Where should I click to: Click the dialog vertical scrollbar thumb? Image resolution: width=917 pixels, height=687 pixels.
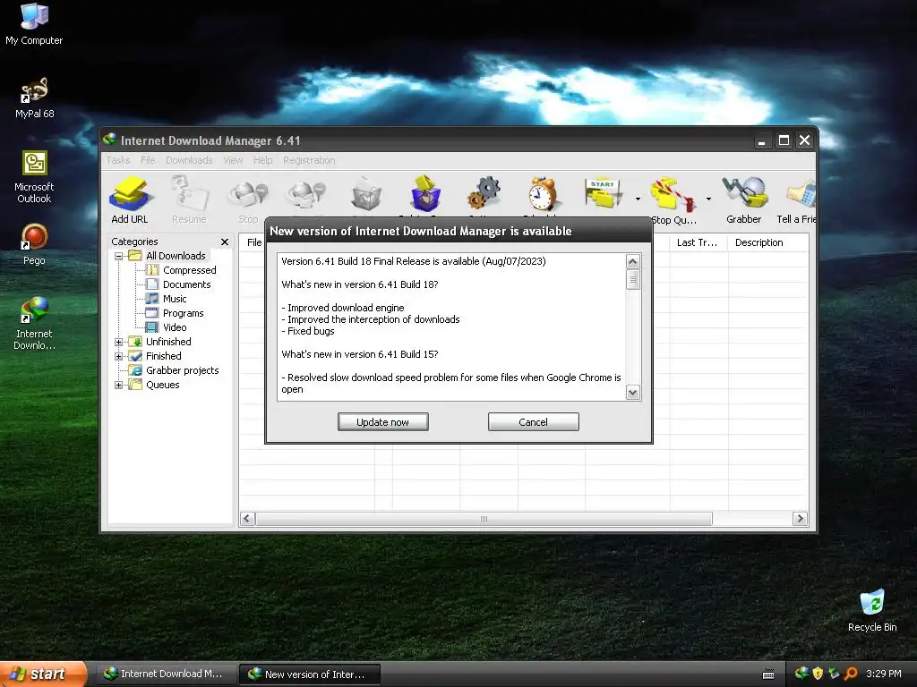click(632, 280)
